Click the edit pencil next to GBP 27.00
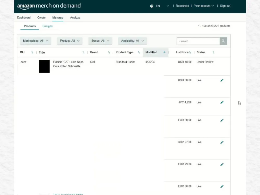Screen dimensions: 260x195 [x=222, y=142]
